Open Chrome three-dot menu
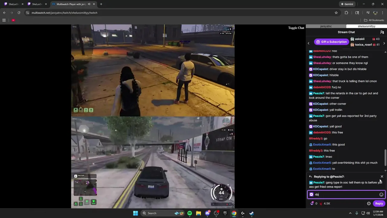387x218 pixels. (x=382, y=13)
